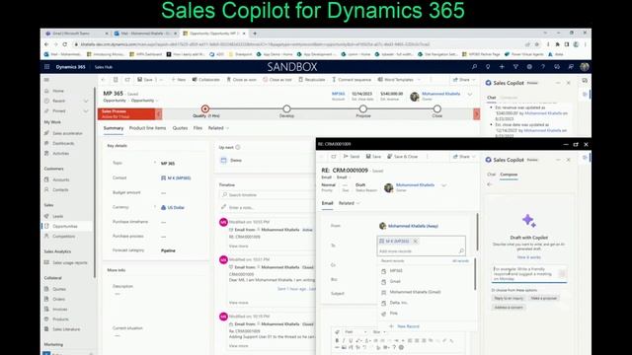Remove M K (MP365) recipient from To field

click(x=415, y=241)
